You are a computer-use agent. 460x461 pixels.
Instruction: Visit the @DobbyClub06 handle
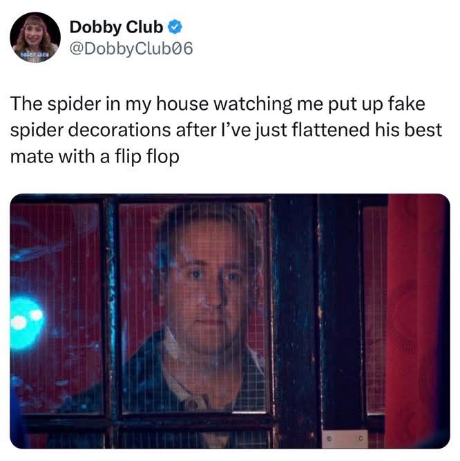(131, 48)
